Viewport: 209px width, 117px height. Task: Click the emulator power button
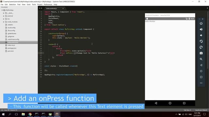point(201,23)
